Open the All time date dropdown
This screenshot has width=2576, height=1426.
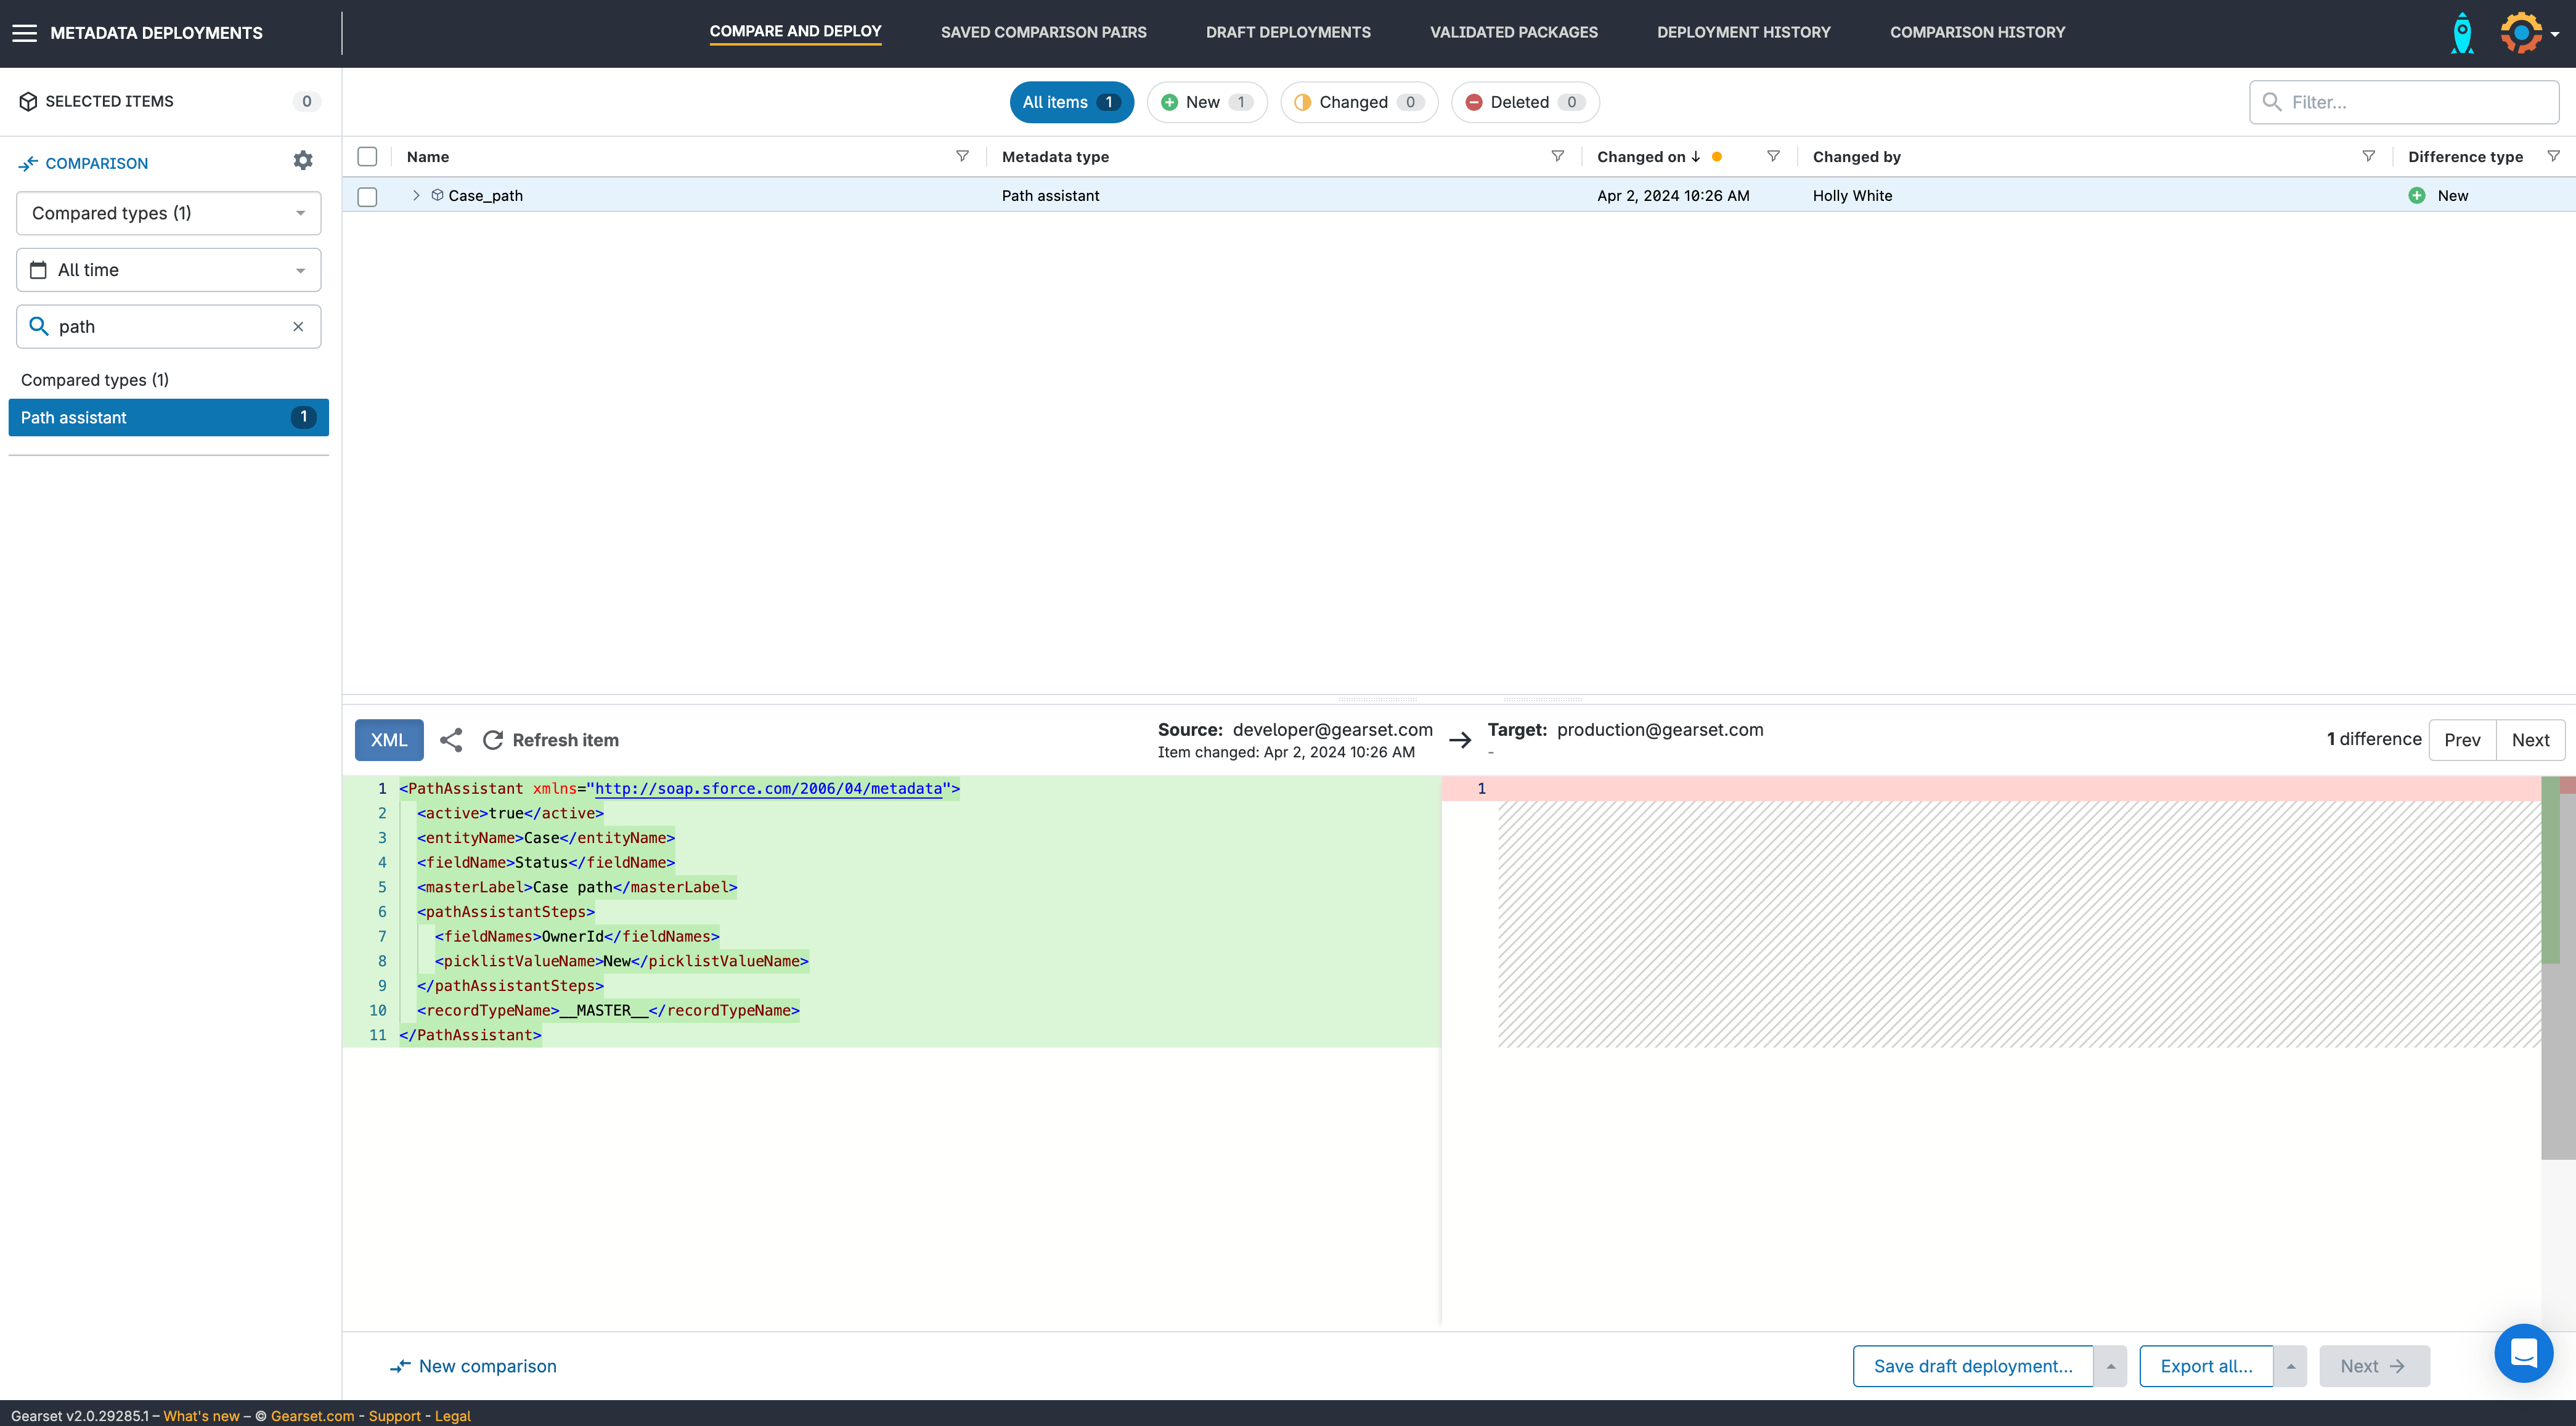[168, 270]
